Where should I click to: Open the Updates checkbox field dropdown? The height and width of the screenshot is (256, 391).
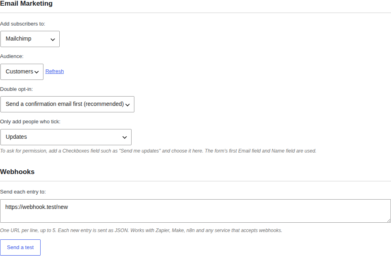point(66,137)
